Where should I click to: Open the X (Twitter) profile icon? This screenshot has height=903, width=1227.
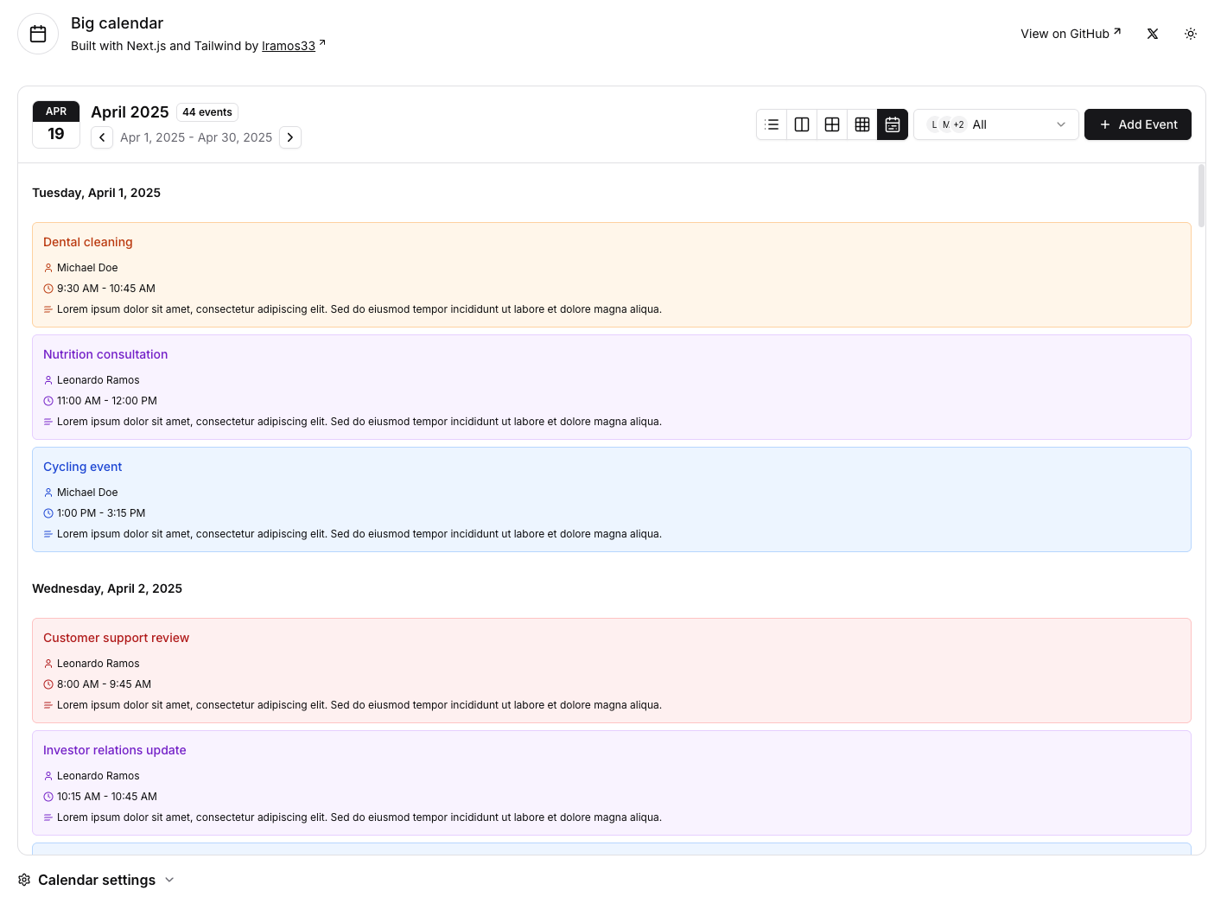pyautogui.click(x=1153, y=34)
